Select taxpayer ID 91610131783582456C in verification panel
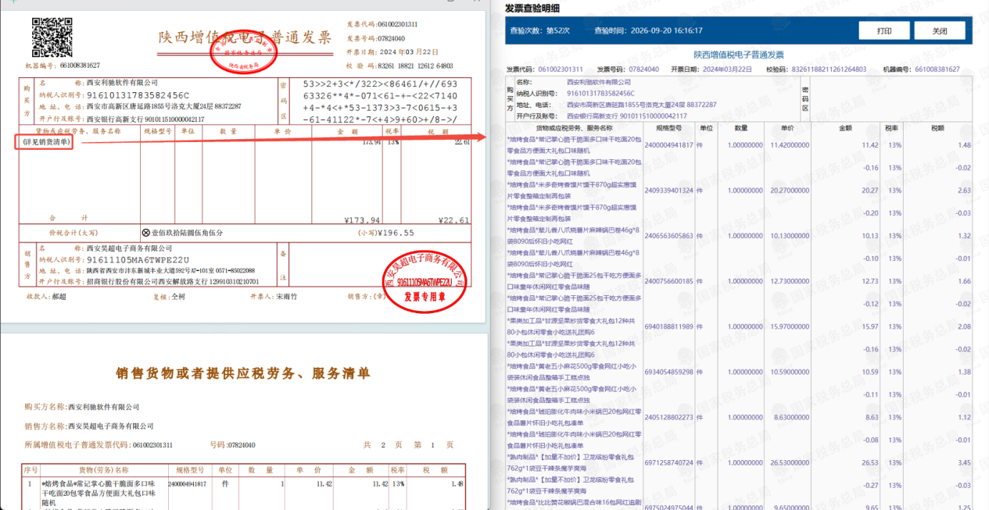This screenshot has width=989, height=510. (600, 93)
